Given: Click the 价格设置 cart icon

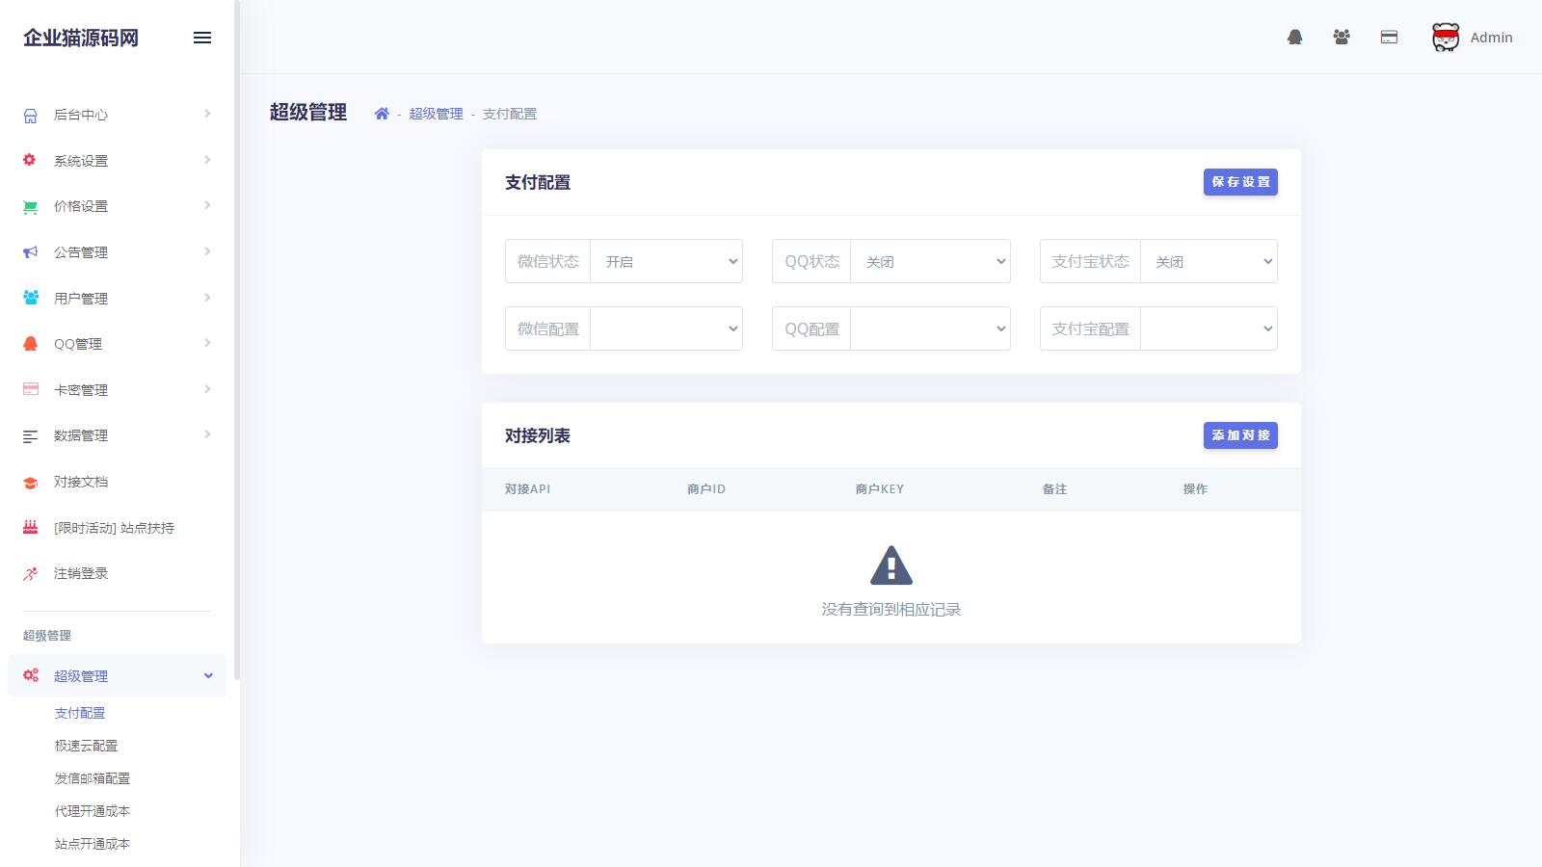Looking at the screenshot, I should pos(31,206).
